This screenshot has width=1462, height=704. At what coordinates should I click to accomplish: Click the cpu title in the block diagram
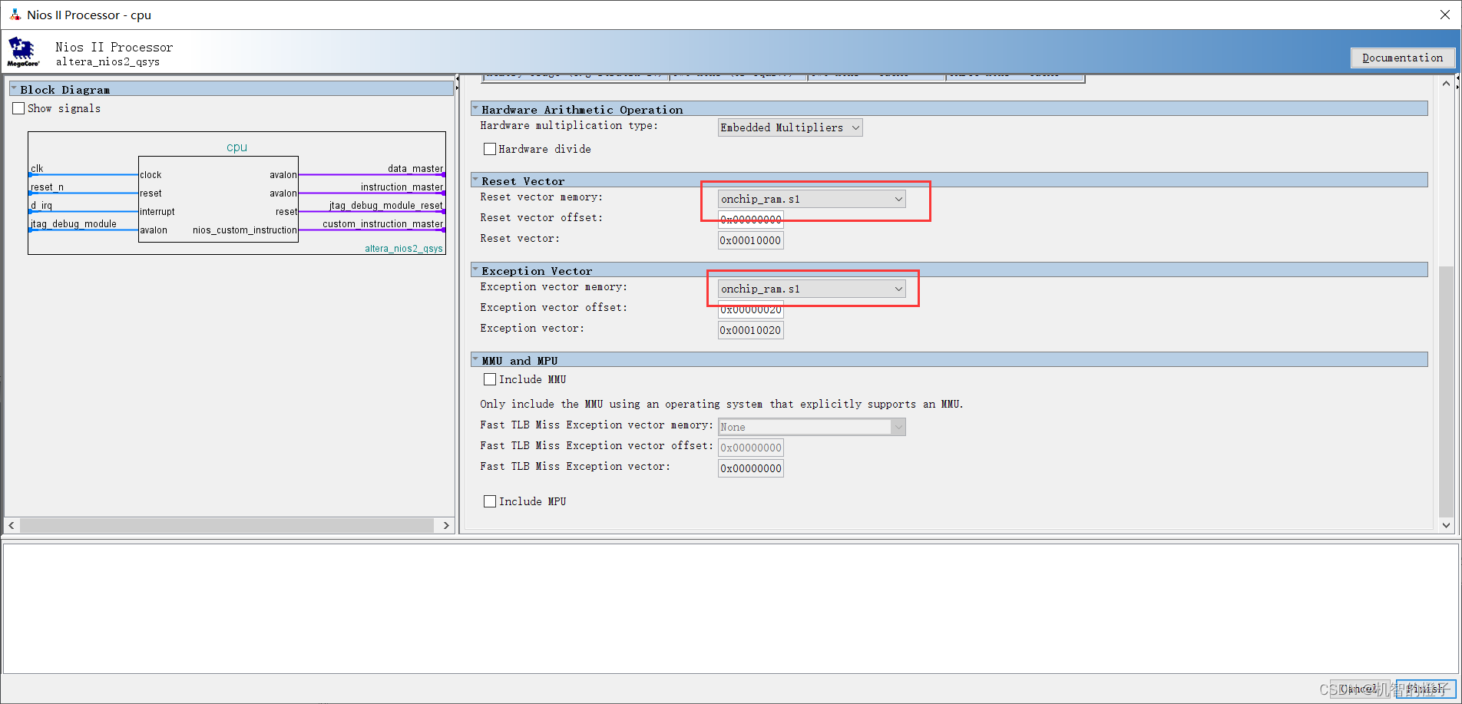click(237, 147)
